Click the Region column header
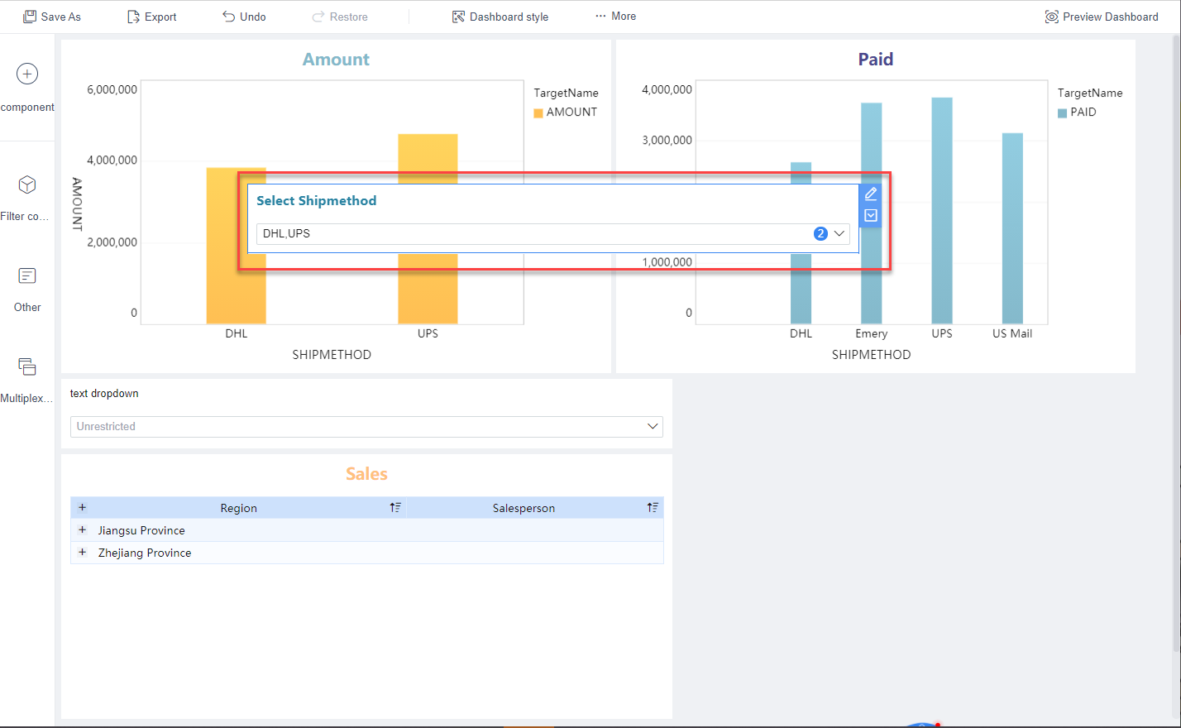Viewport: 1181px width, 728px height. (x=238, y=508)
